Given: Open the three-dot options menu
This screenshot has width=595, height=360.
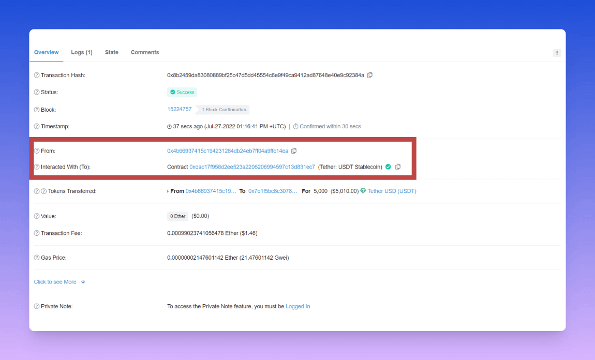Looking at the screenshot, I should (557, 53).
